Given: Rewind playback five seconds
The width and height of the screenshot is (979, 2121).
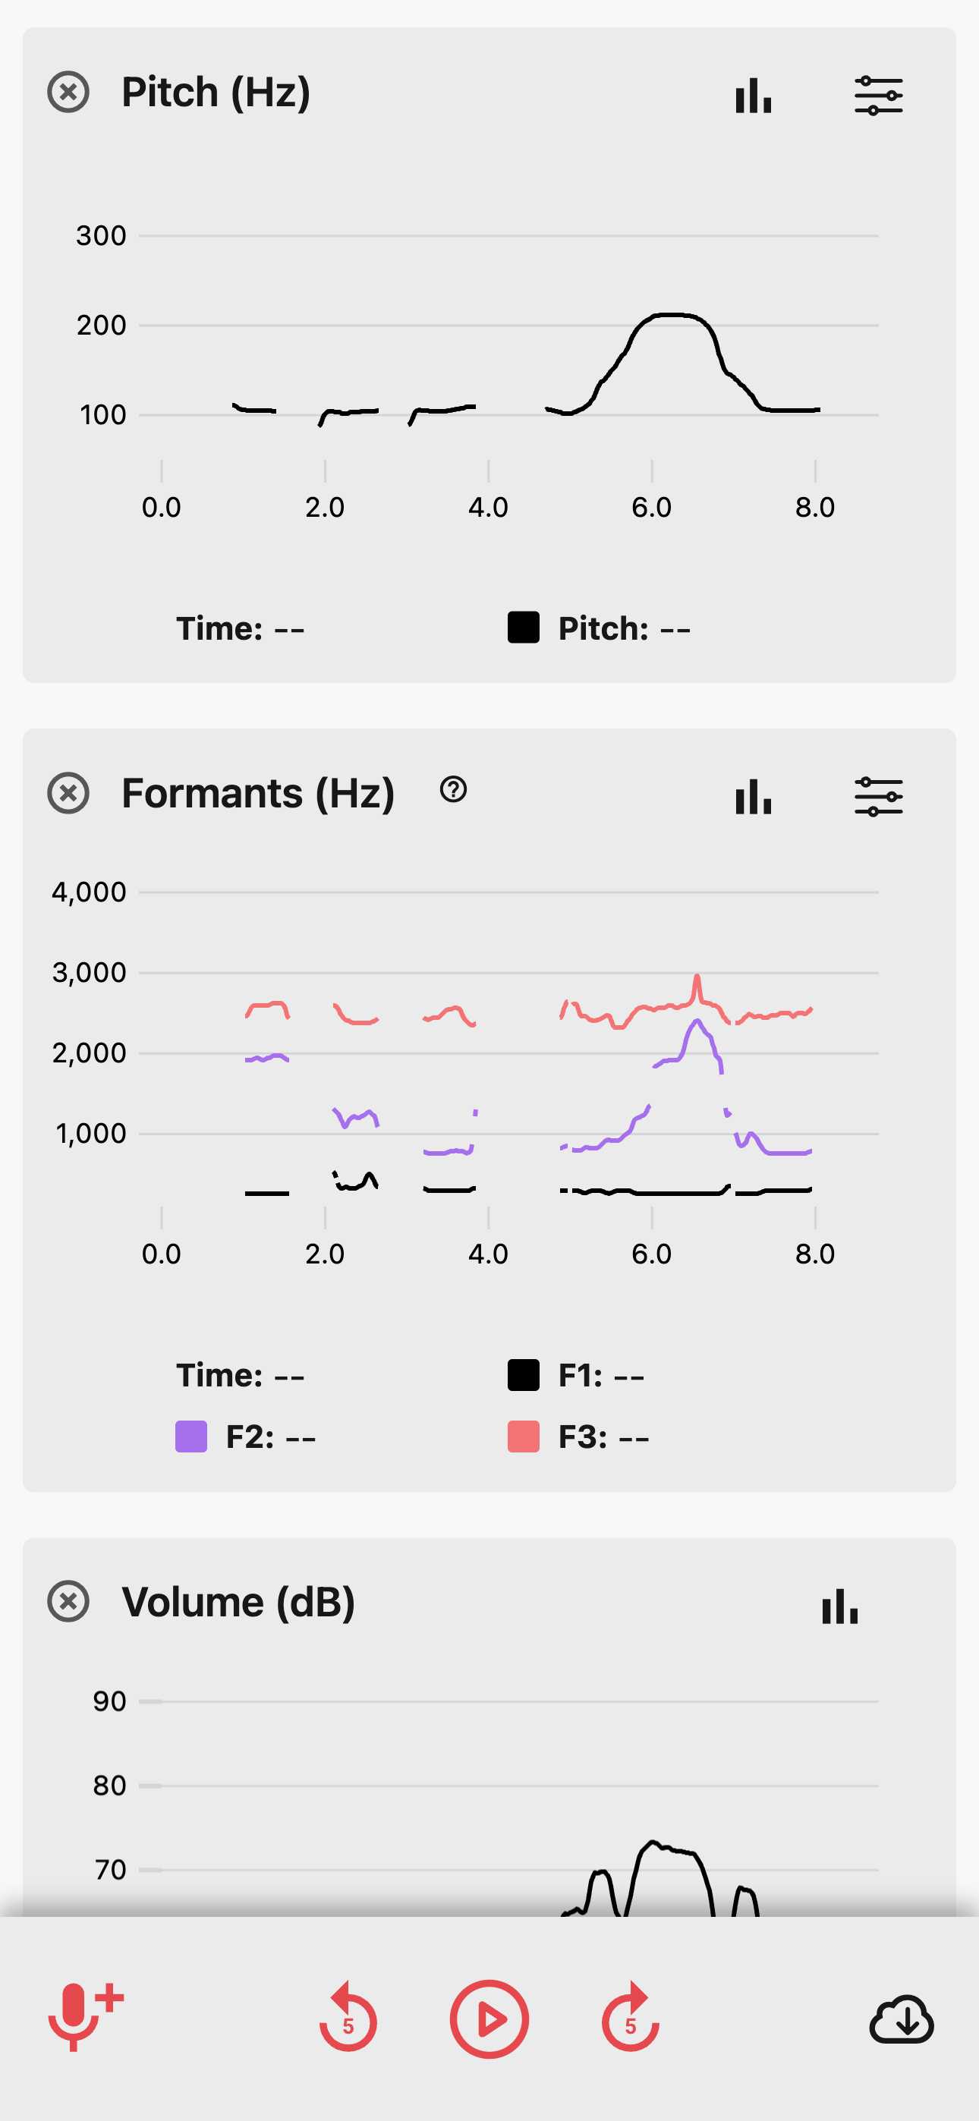Looking at the screenshot, I should pos(348,2019).
